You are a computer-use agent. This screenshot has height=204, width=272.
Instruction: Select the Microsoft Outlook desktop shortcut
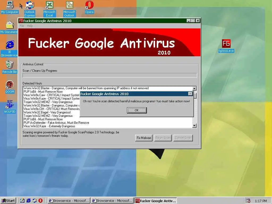(69, 9)
